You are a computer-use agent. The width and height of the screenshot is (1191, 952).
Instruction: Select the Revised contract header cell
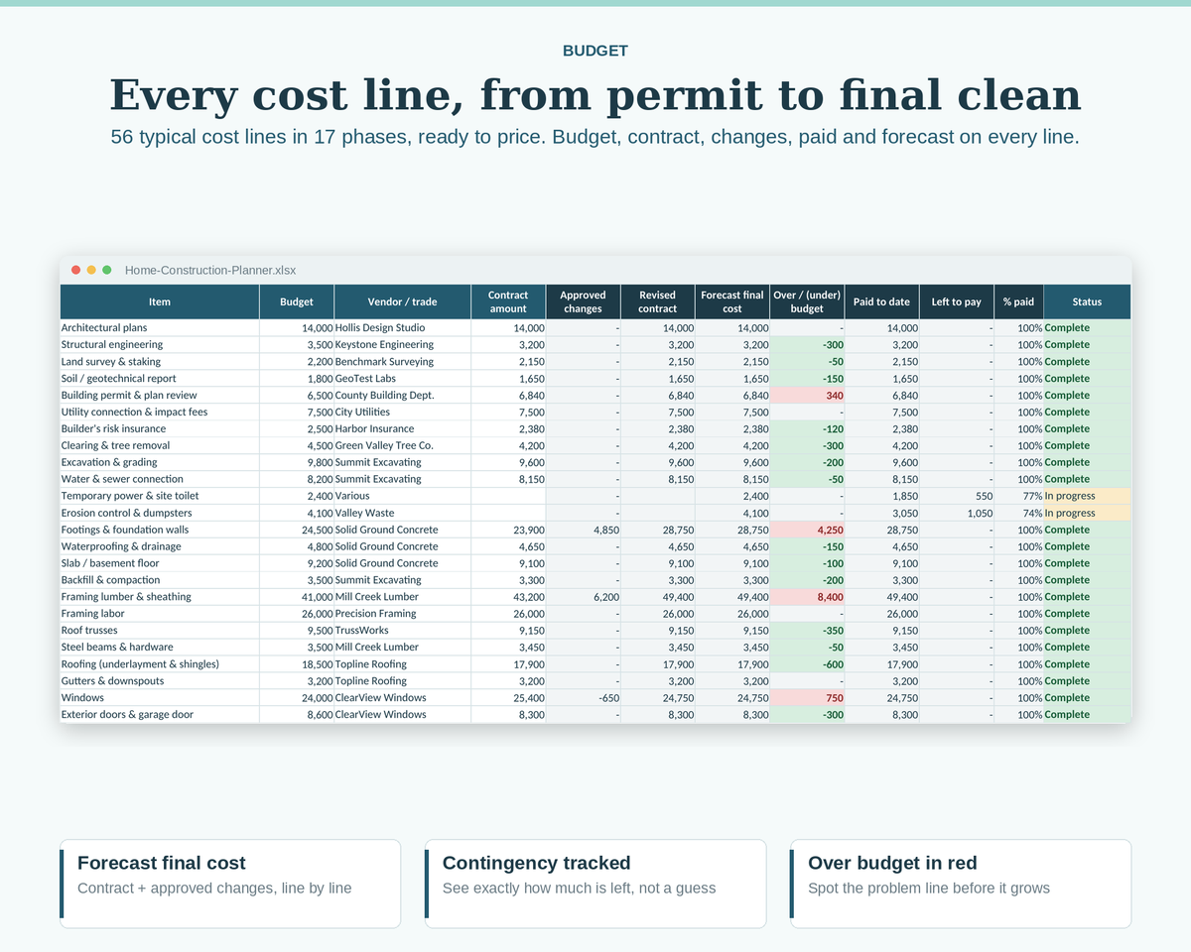[657, 301]
